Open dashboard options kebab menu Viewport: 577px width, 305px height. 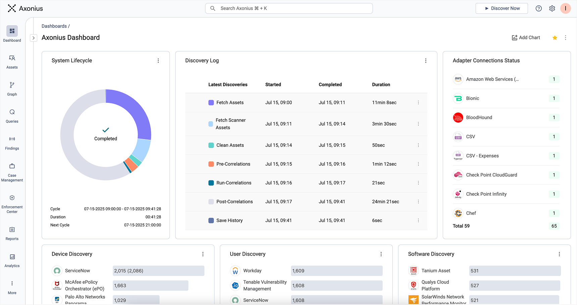[x=566, y=38]
